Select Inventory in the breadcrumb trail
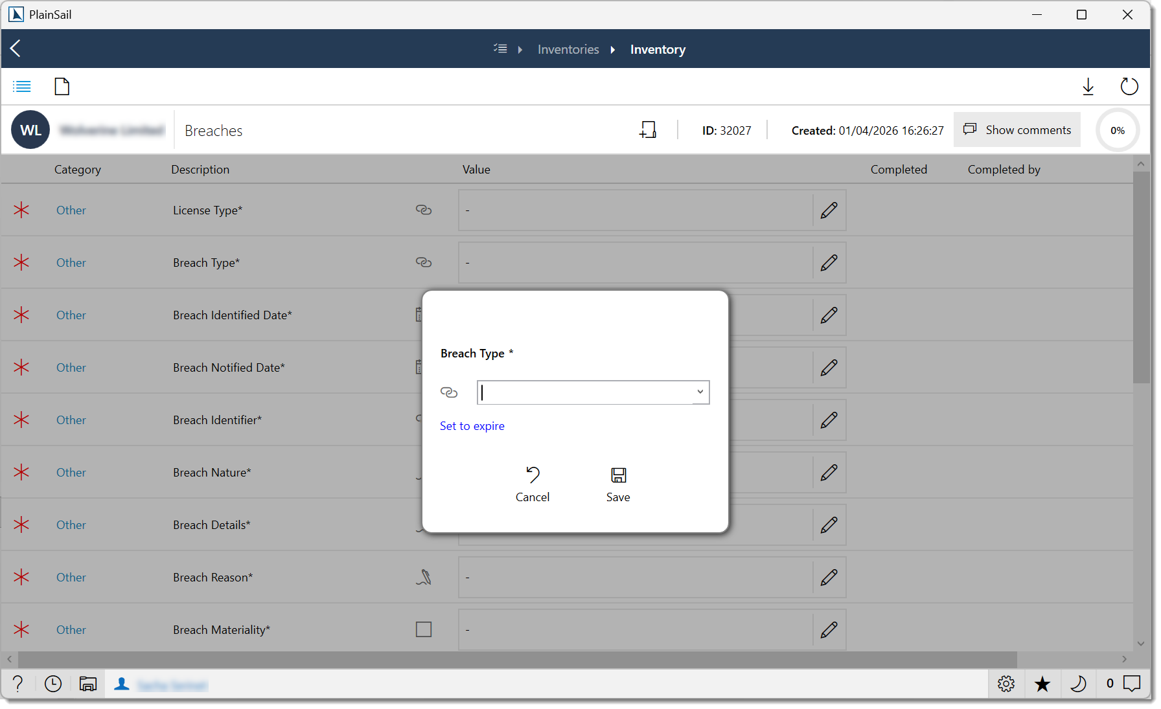Screen dimensions: 1161x709 point(658,49)
